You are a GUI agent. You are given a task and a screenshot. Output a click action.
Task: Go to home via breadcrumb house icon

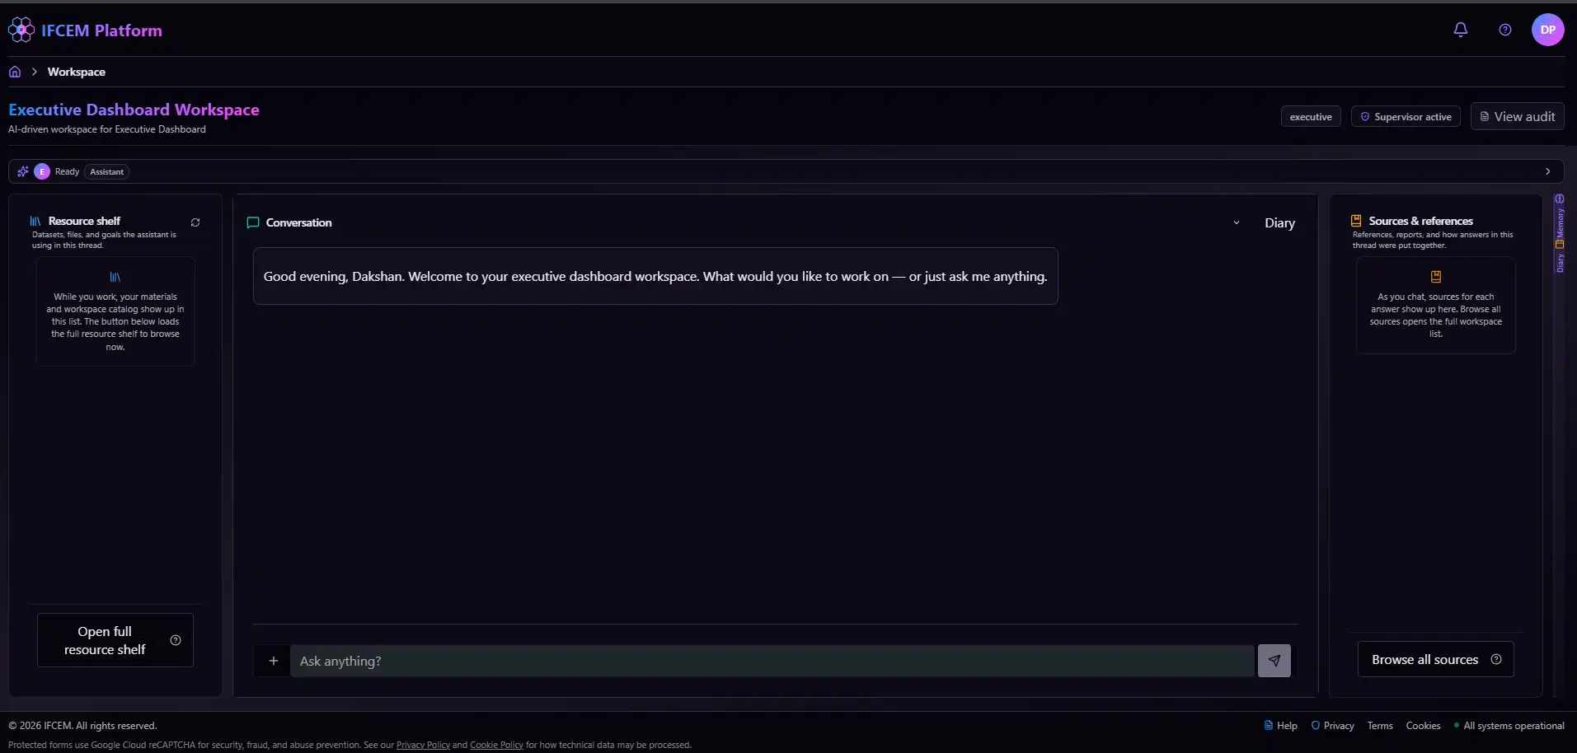15,72
